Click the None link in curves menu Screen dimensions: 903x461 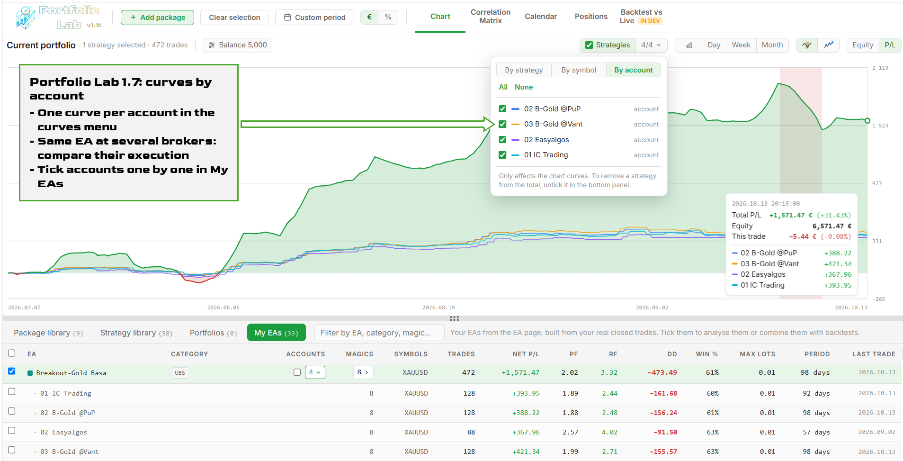click(x=524, y=87)
